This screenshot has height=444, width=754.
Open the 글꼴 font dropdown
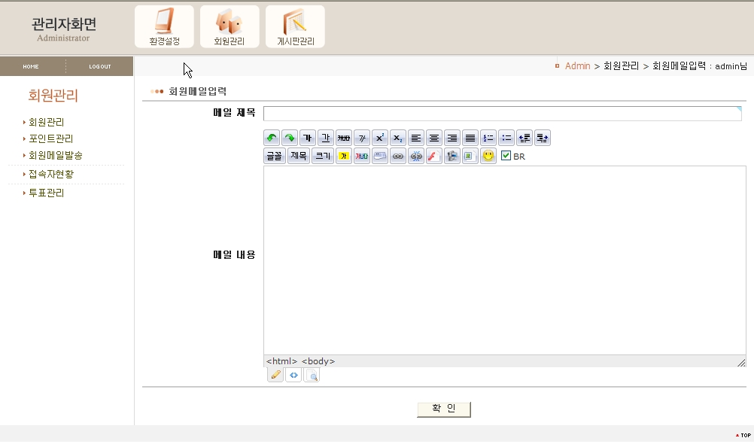tap(274, 157)
